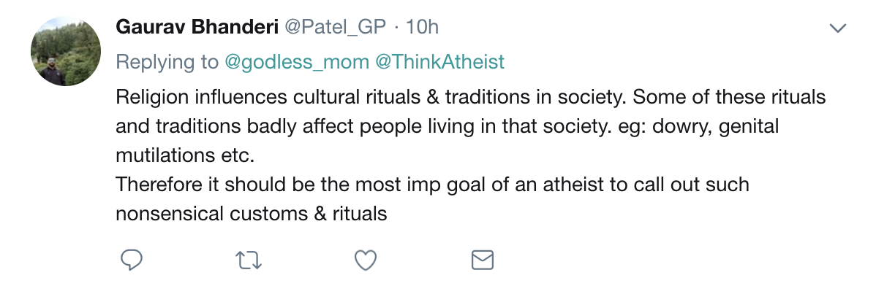Open the Gaurav Bhanderi display name link

[197, 27]
